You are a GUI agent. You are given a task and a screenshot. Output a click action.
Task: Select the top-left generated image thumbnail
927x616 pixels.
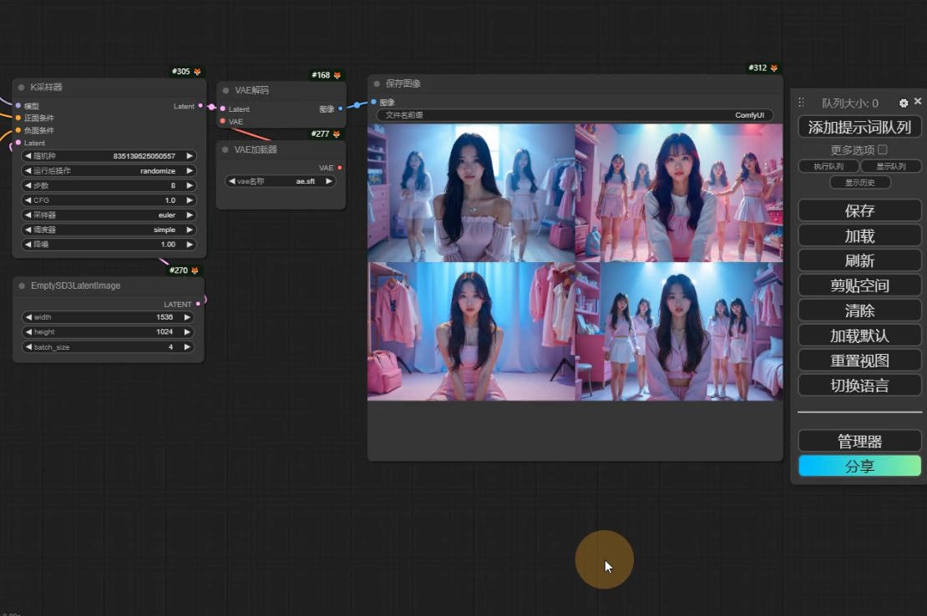tap(471, 193)
